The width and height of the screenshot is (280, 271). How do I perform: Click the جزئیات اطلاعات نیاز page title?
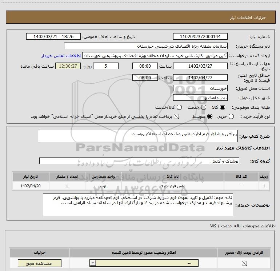(248, 17)
